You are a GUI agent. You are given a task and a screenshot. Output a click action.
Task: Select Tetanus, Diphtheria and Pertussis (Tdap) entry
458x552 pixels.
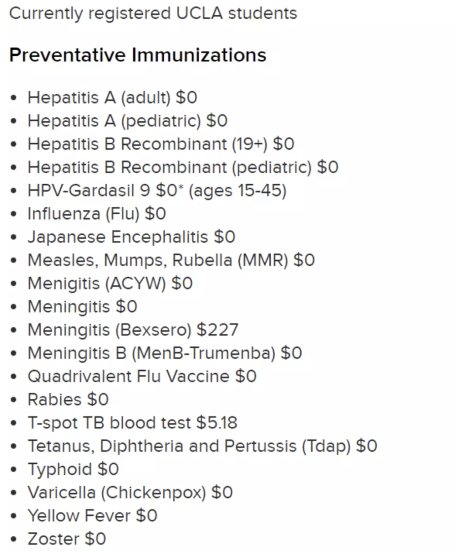tap(203, 446)
